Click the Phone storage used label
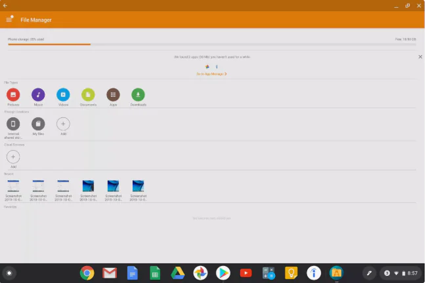This screenshot has height=283, width=426. [26, 39]
